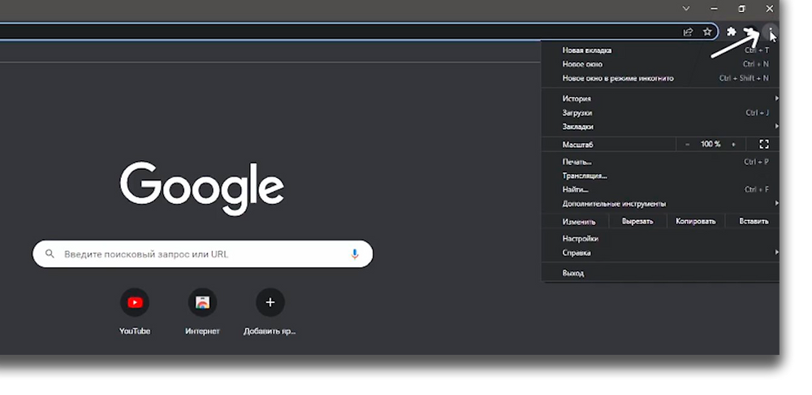Viewport: 812px width, 395px height.
Task: Click the Копировать button
Action: pos(696,221)
